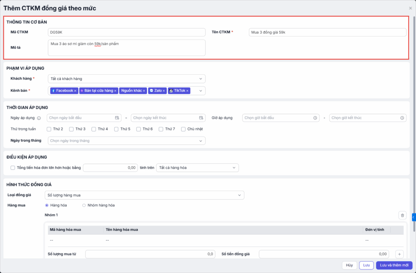Viewport: 416px width, 273px height.
Task: Click the start date calendar icon
Action: (117, 118)
